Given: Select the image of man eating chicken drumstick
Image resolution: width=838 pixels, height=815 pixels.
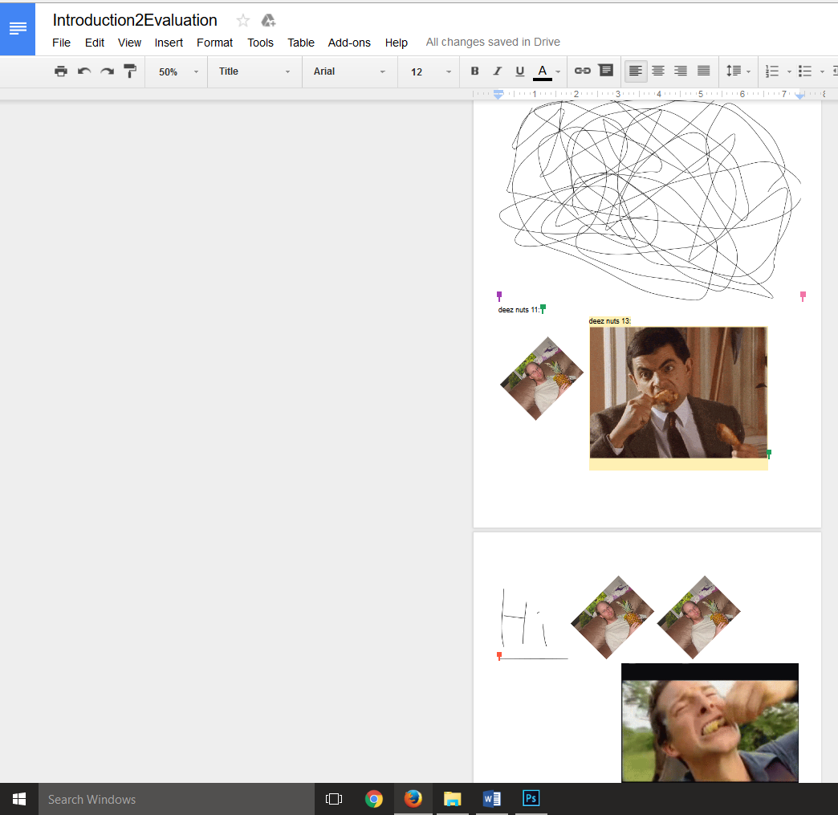Looking at the screenshot, I should pos(678,393).
